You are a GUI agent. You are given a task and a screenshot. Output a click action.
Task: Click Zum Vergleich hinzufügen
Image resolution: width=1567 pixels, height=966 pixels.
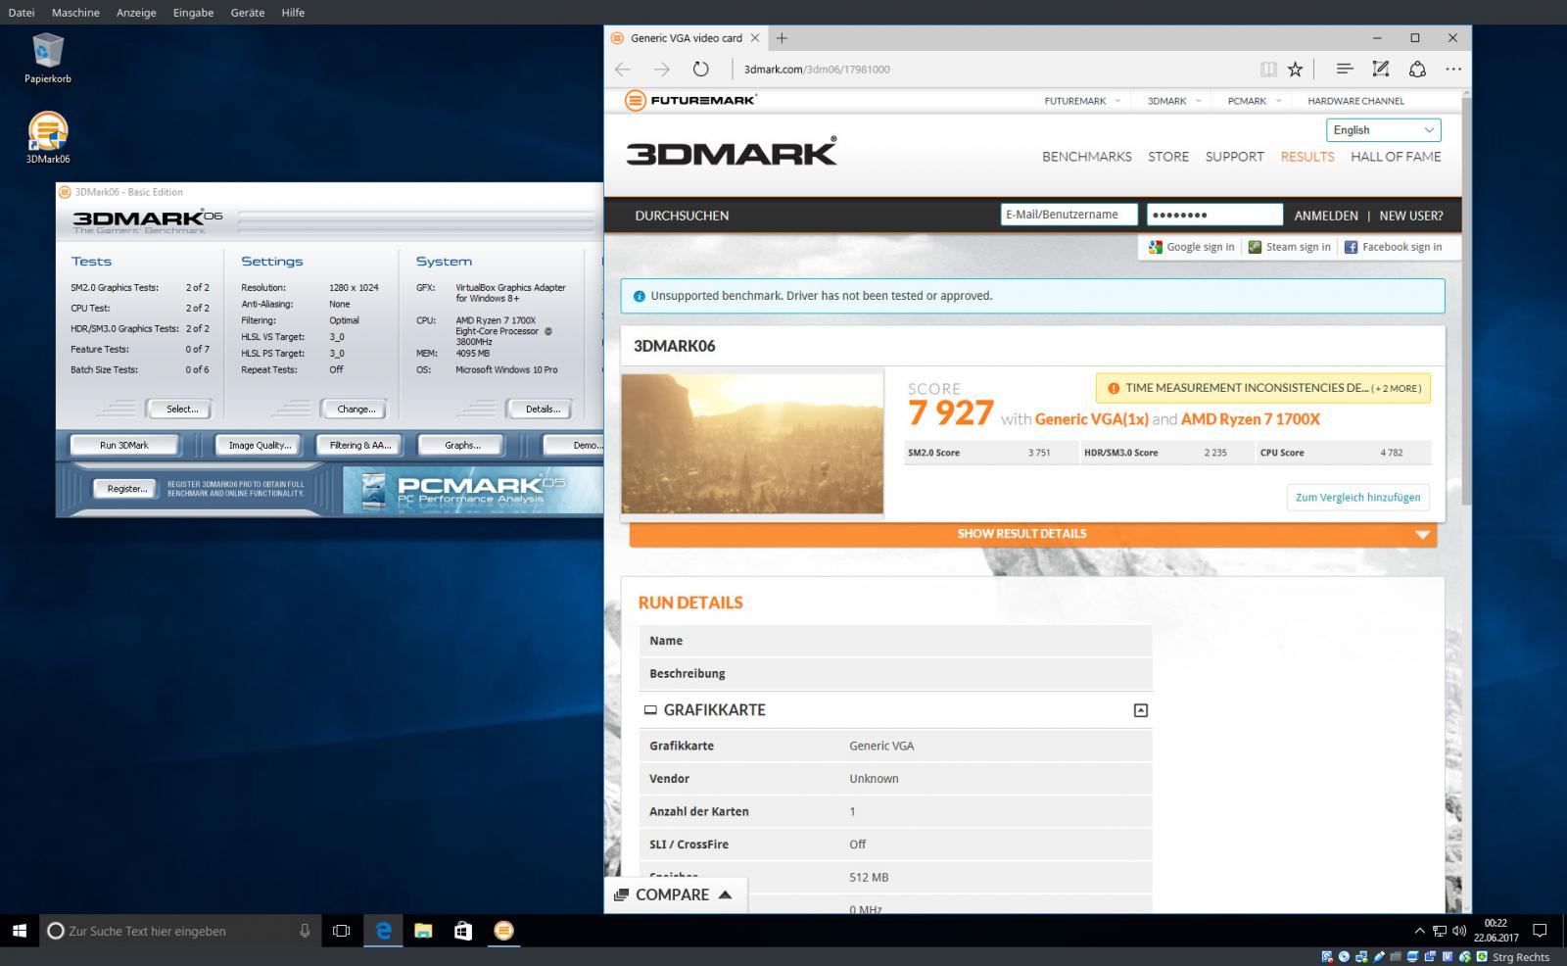click(1357, 497)
